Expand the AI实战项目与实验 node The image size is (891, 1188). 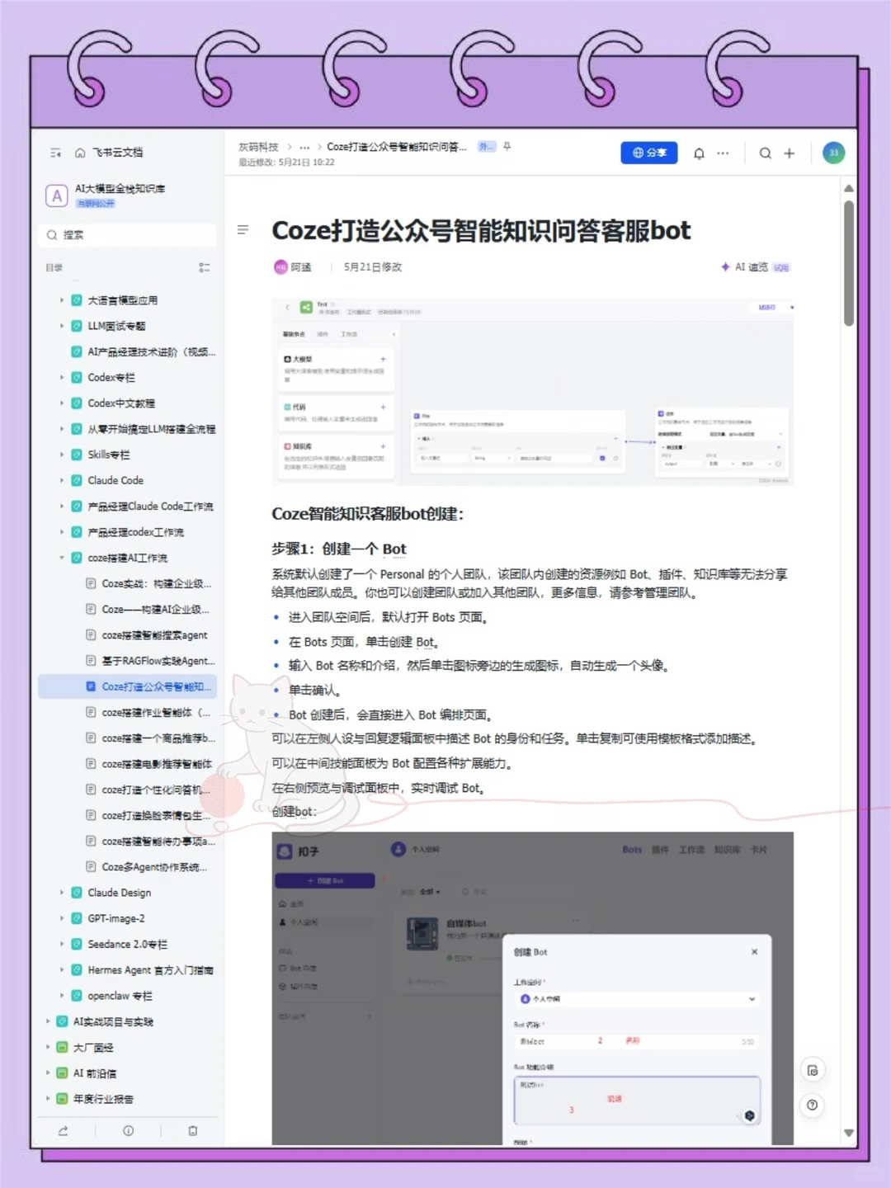[47, 1021]
